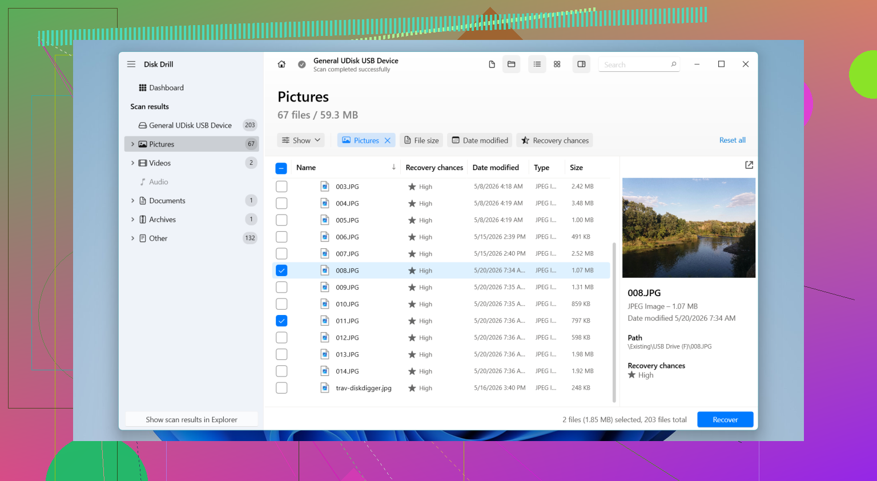Screen dimensions: 877x481
Task: Check the box for 009.JPG
Action: click(x=281, y=287)
